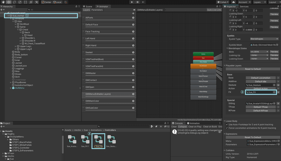Lock the Hierarchy panel
Image resolution: width=281 pixels, height=161 pixels.
(x=76, y=6)
